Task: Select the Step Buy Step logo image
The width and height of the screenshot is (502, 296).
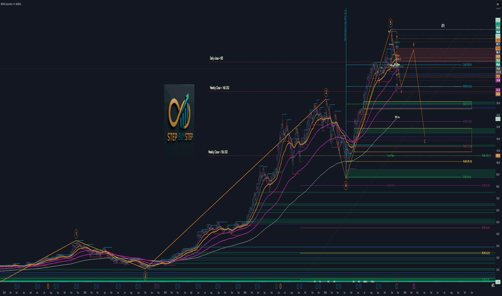Action: [x=179, y=119]
